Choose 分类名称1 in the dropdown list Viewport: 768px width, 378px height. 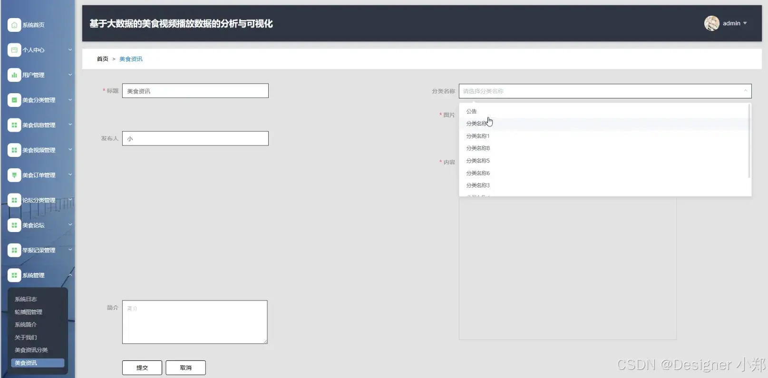point(603,136)
